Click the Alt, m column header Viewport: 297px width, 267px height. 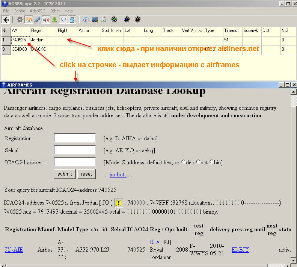pos(89,31)
